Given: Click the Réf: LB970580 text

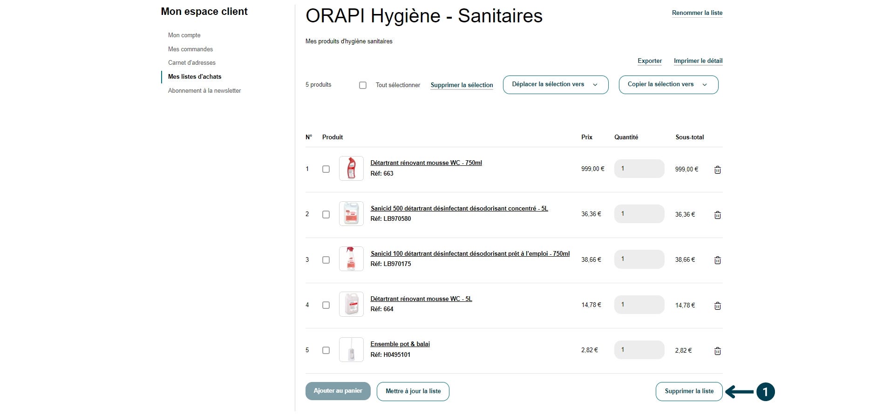Looking at the screenshot, I should point(391,219).
